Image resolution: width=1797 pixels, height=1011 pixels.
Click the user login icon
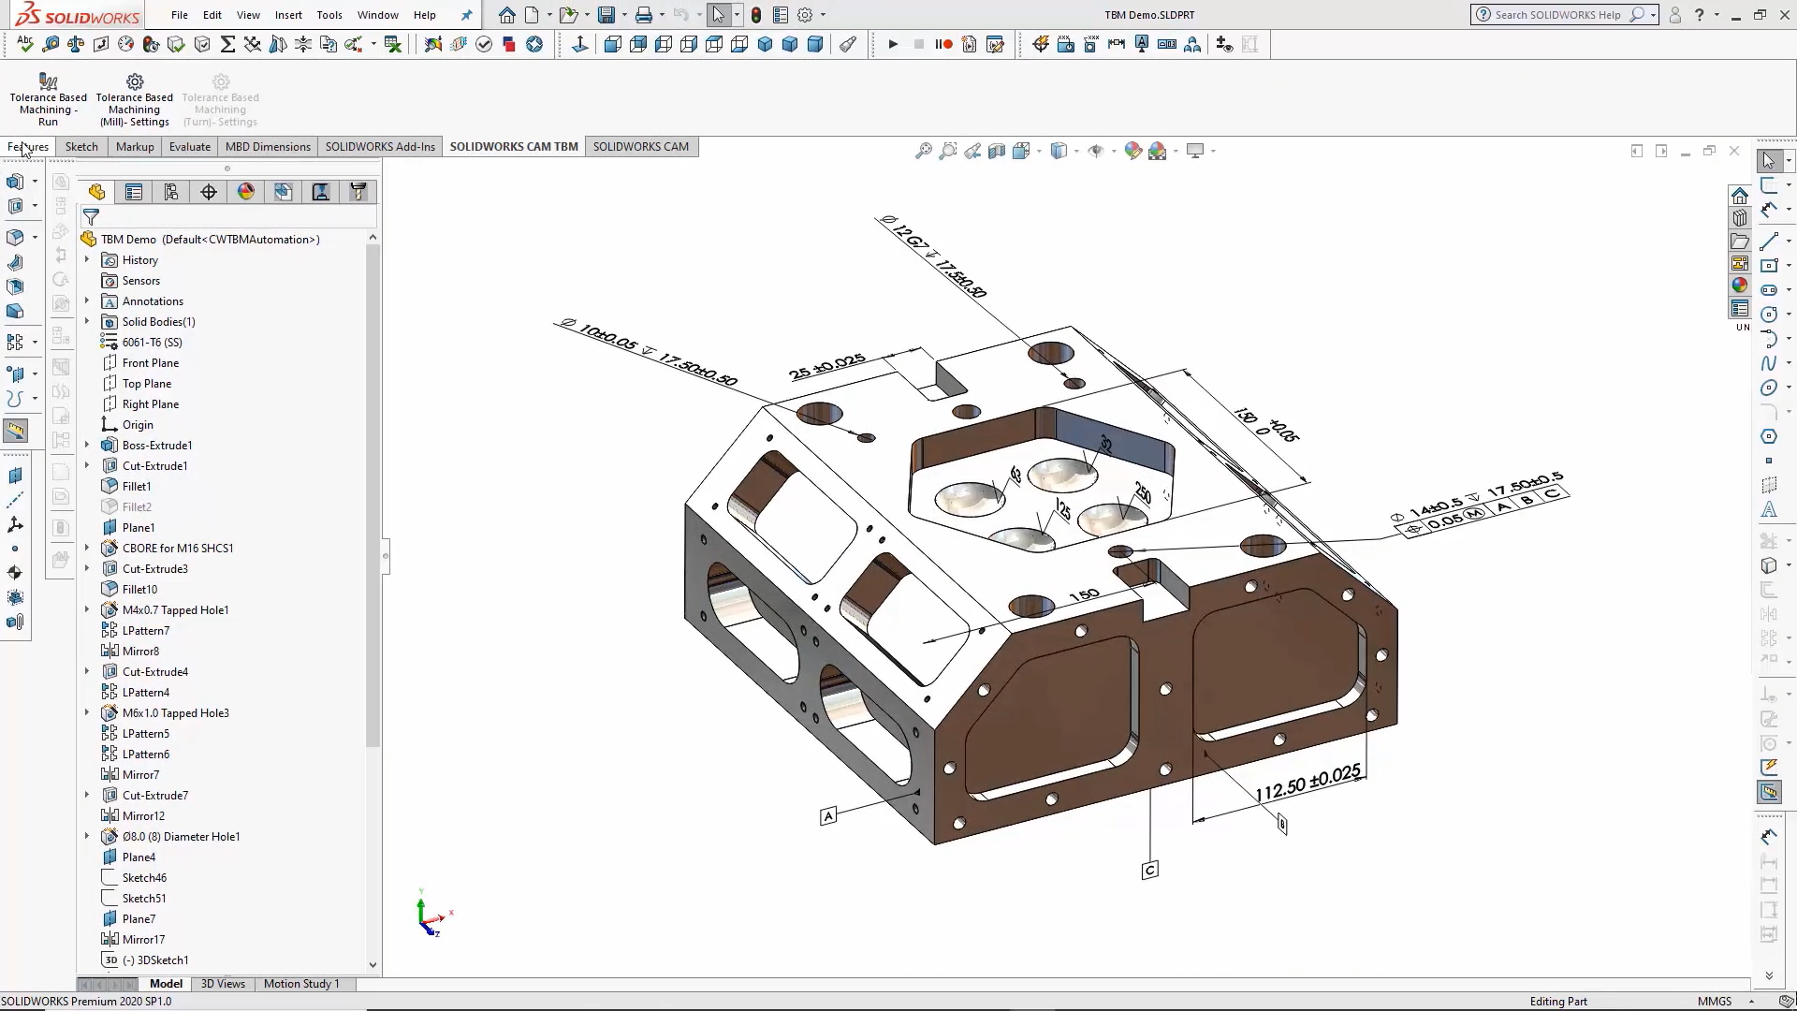1675,15
